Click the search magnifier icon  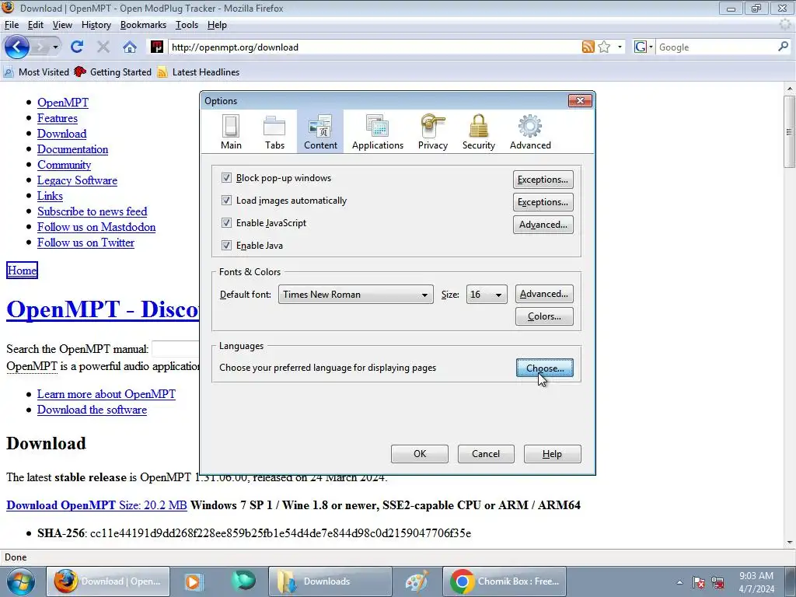click(783, 47)
